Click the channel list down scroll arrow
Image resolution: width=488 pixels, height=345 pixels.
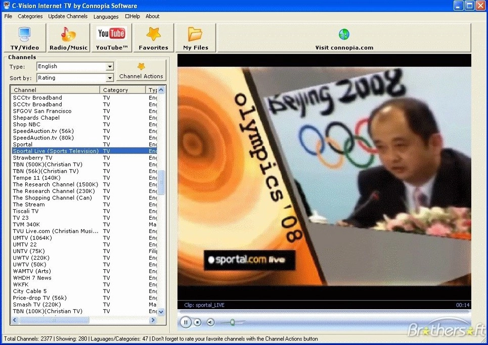161,312
